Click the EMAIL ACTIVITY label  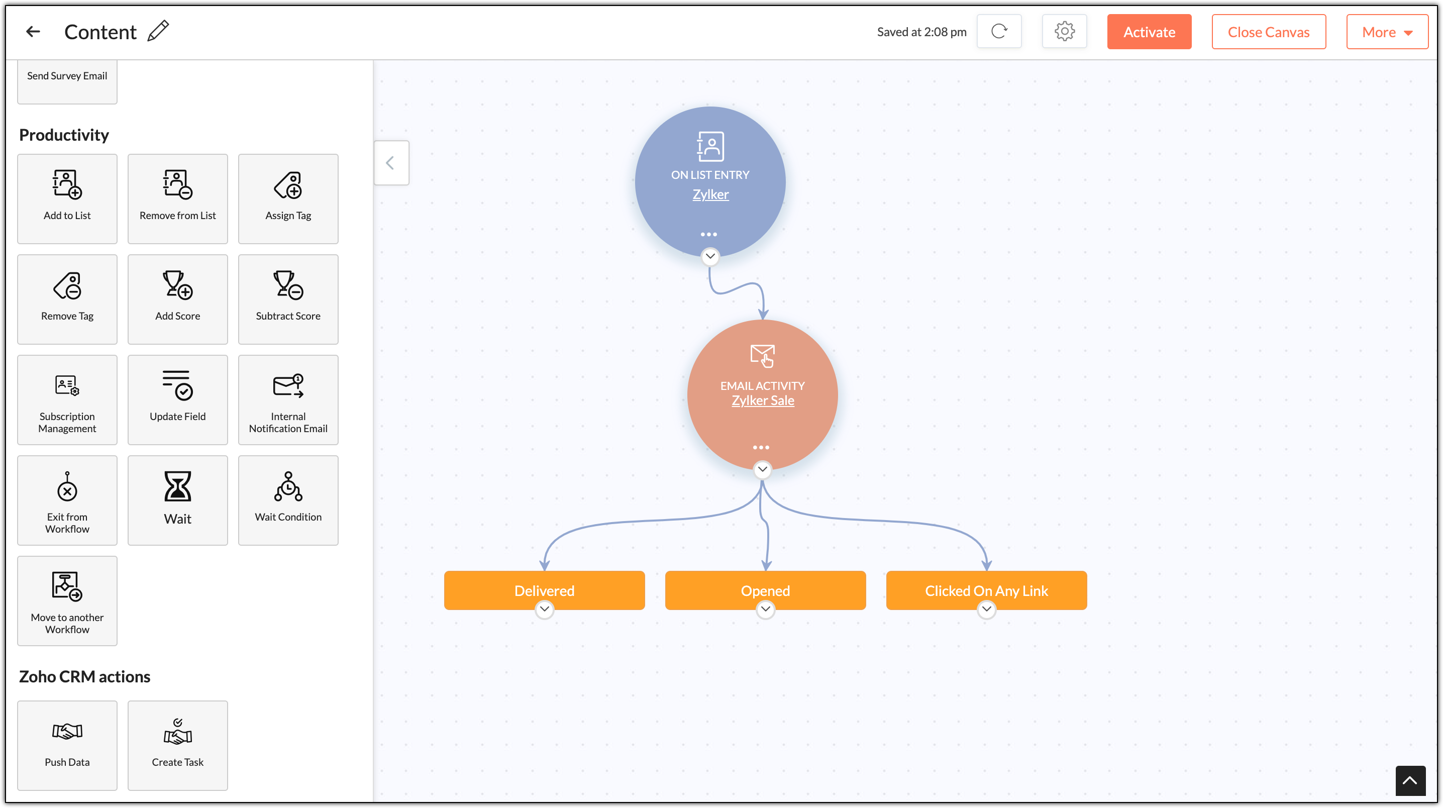click(762, 385)
